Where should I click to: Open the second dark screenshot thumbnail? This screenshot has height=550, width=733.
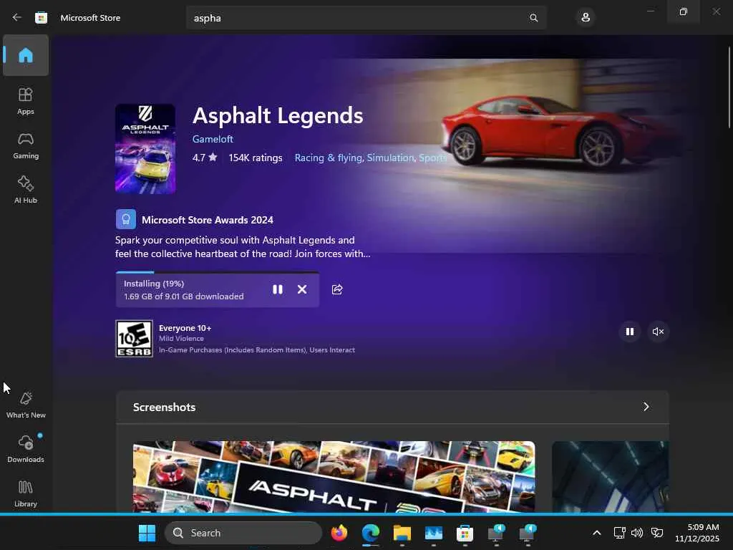[610, 476]
